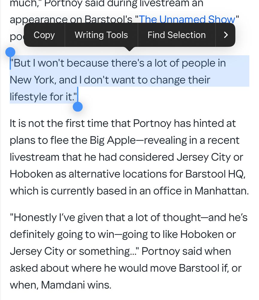Open "The Unnamed Show" link

(x=187, y=19)
